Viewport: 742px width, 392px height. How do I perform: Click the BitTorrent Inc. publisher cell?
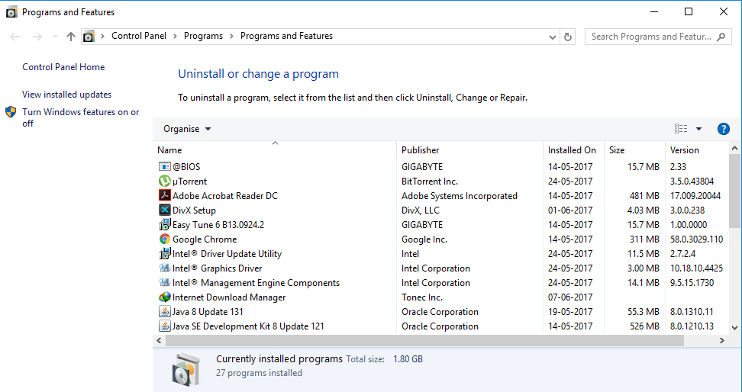pyautogui.click(x=430, y=182)
